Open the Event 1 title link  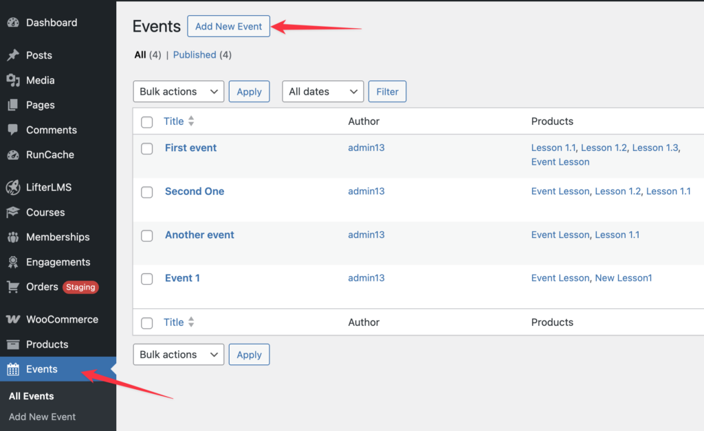(x=182, y=278)
